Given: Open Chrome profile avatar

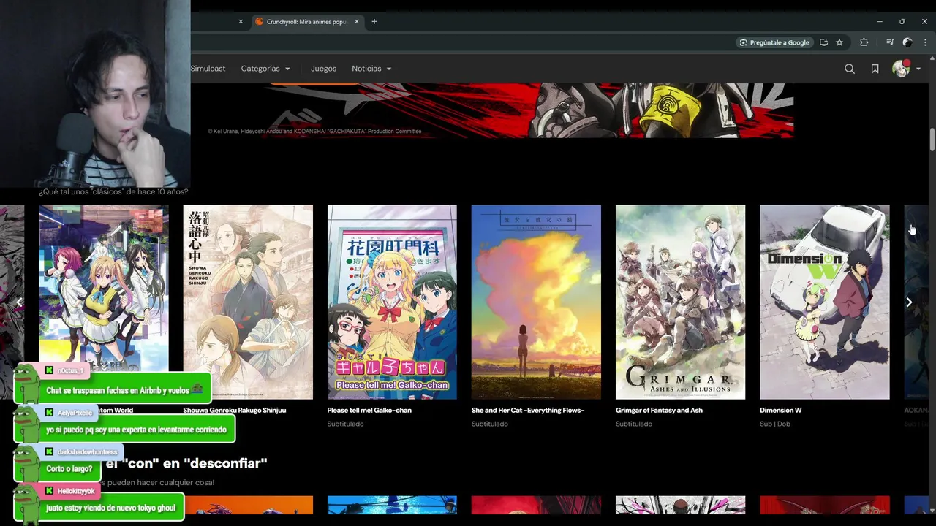Looking at the screenshot, I should [x=907, y=42].
